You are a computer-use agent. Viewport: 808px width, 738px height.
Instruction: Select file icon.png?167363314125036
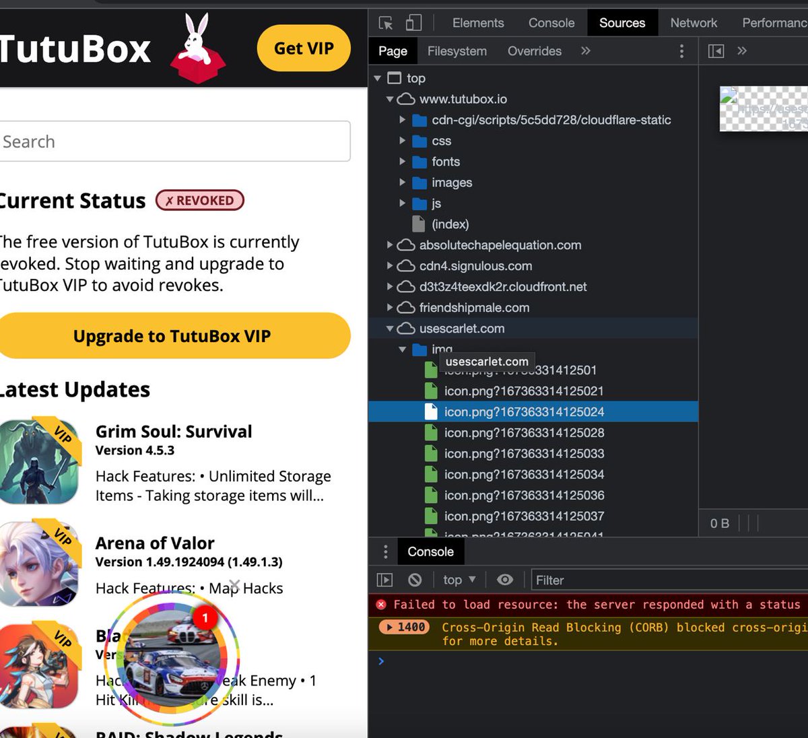point(524,496)
